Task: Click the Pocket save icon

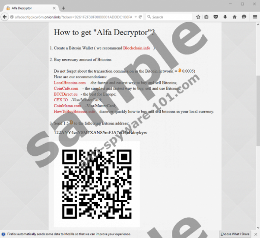Action: click(x=216, y=17)
